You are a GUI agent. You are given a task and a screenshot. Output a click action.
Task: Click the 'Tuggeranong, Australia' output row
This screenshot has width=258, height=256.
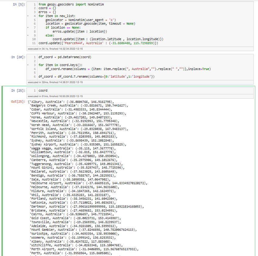[76, 164]
